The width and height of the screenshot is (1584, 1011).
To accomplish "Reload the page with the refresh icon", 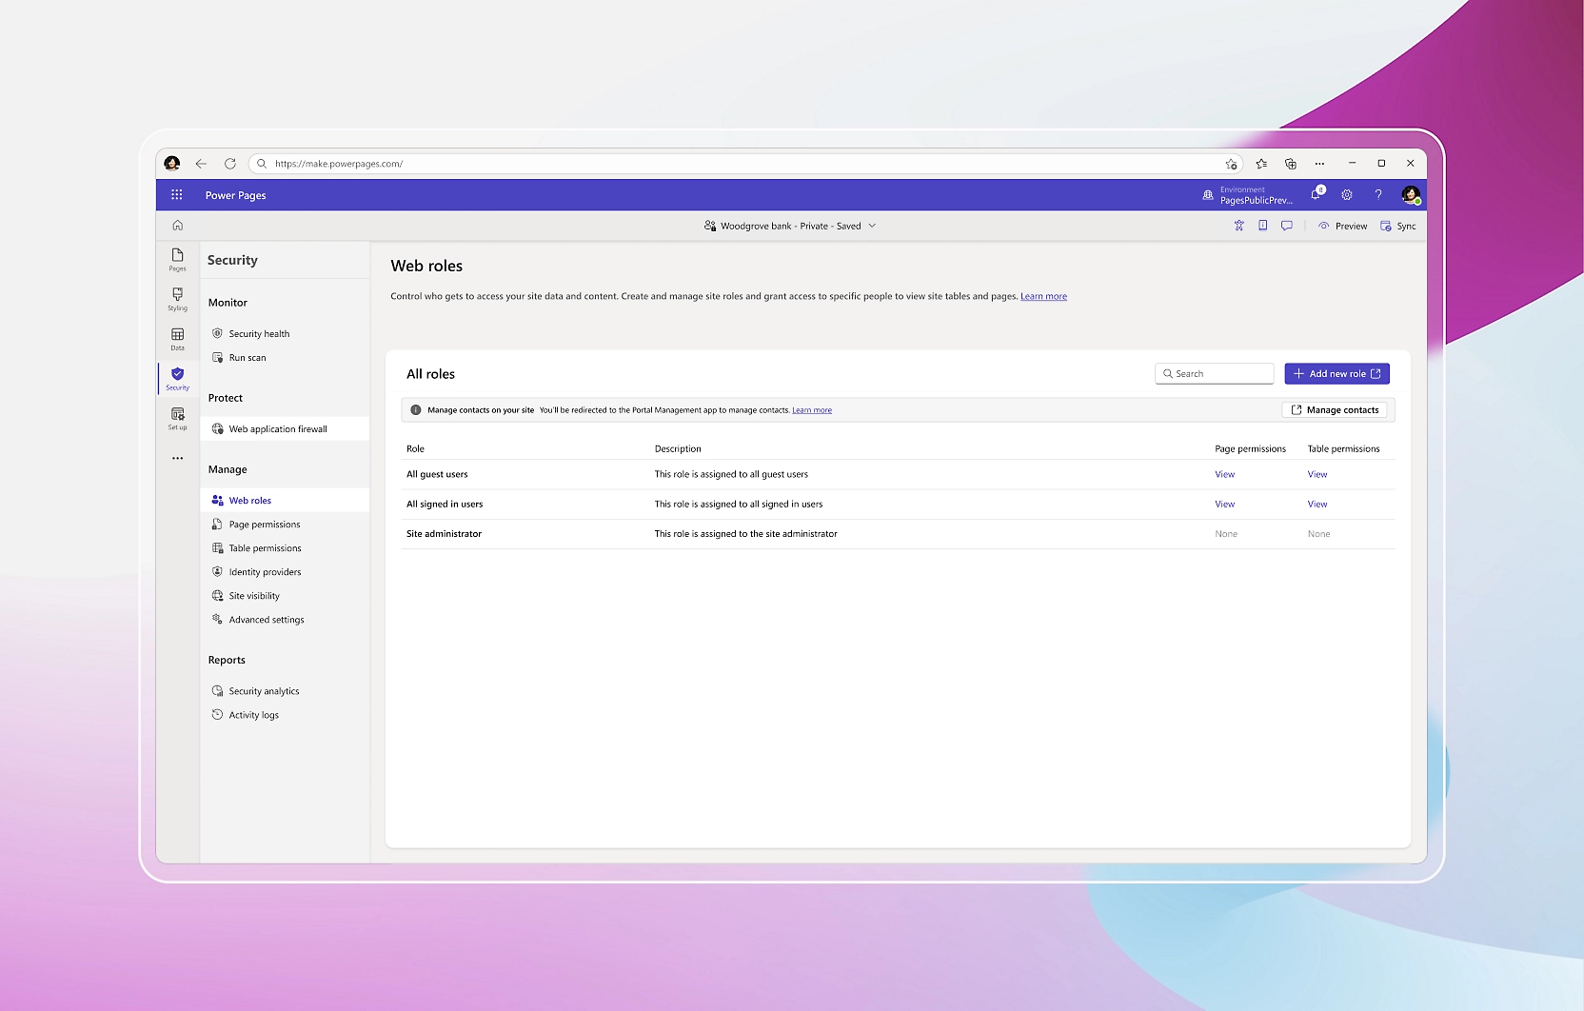I will click(230, 164).
